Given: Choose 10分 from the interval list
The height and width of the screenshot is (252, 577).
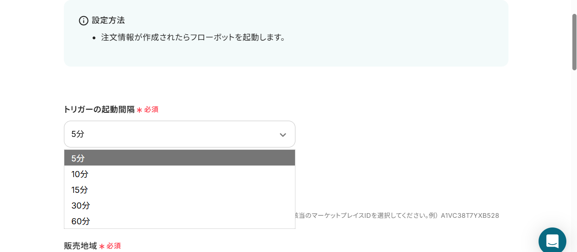Looking at the screenshot, I should [179, 174].
